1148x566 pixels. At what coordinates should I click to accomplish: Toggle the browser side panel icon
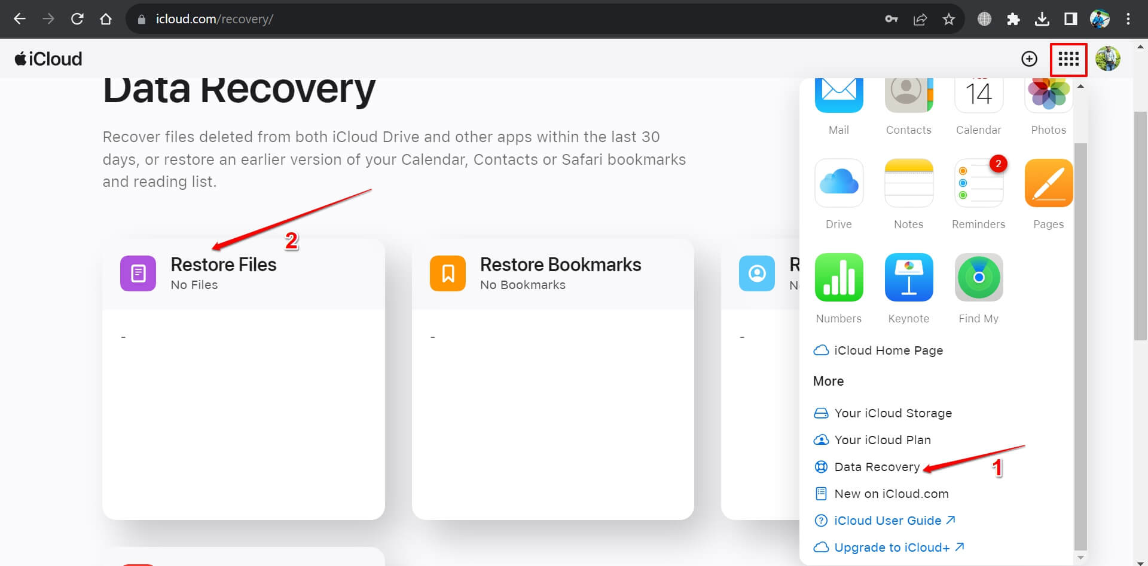pos(1070,19)
